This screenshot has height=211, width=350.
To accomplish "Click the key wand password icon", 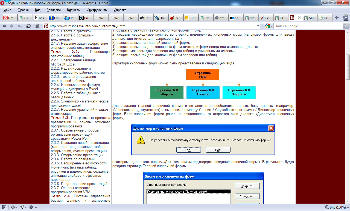I will tap(20, 26).
